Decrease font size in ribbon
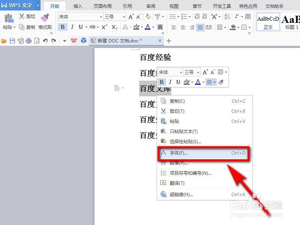Image resolution: width=300 pixels, height=225 pixels. [x=139, y=17]
